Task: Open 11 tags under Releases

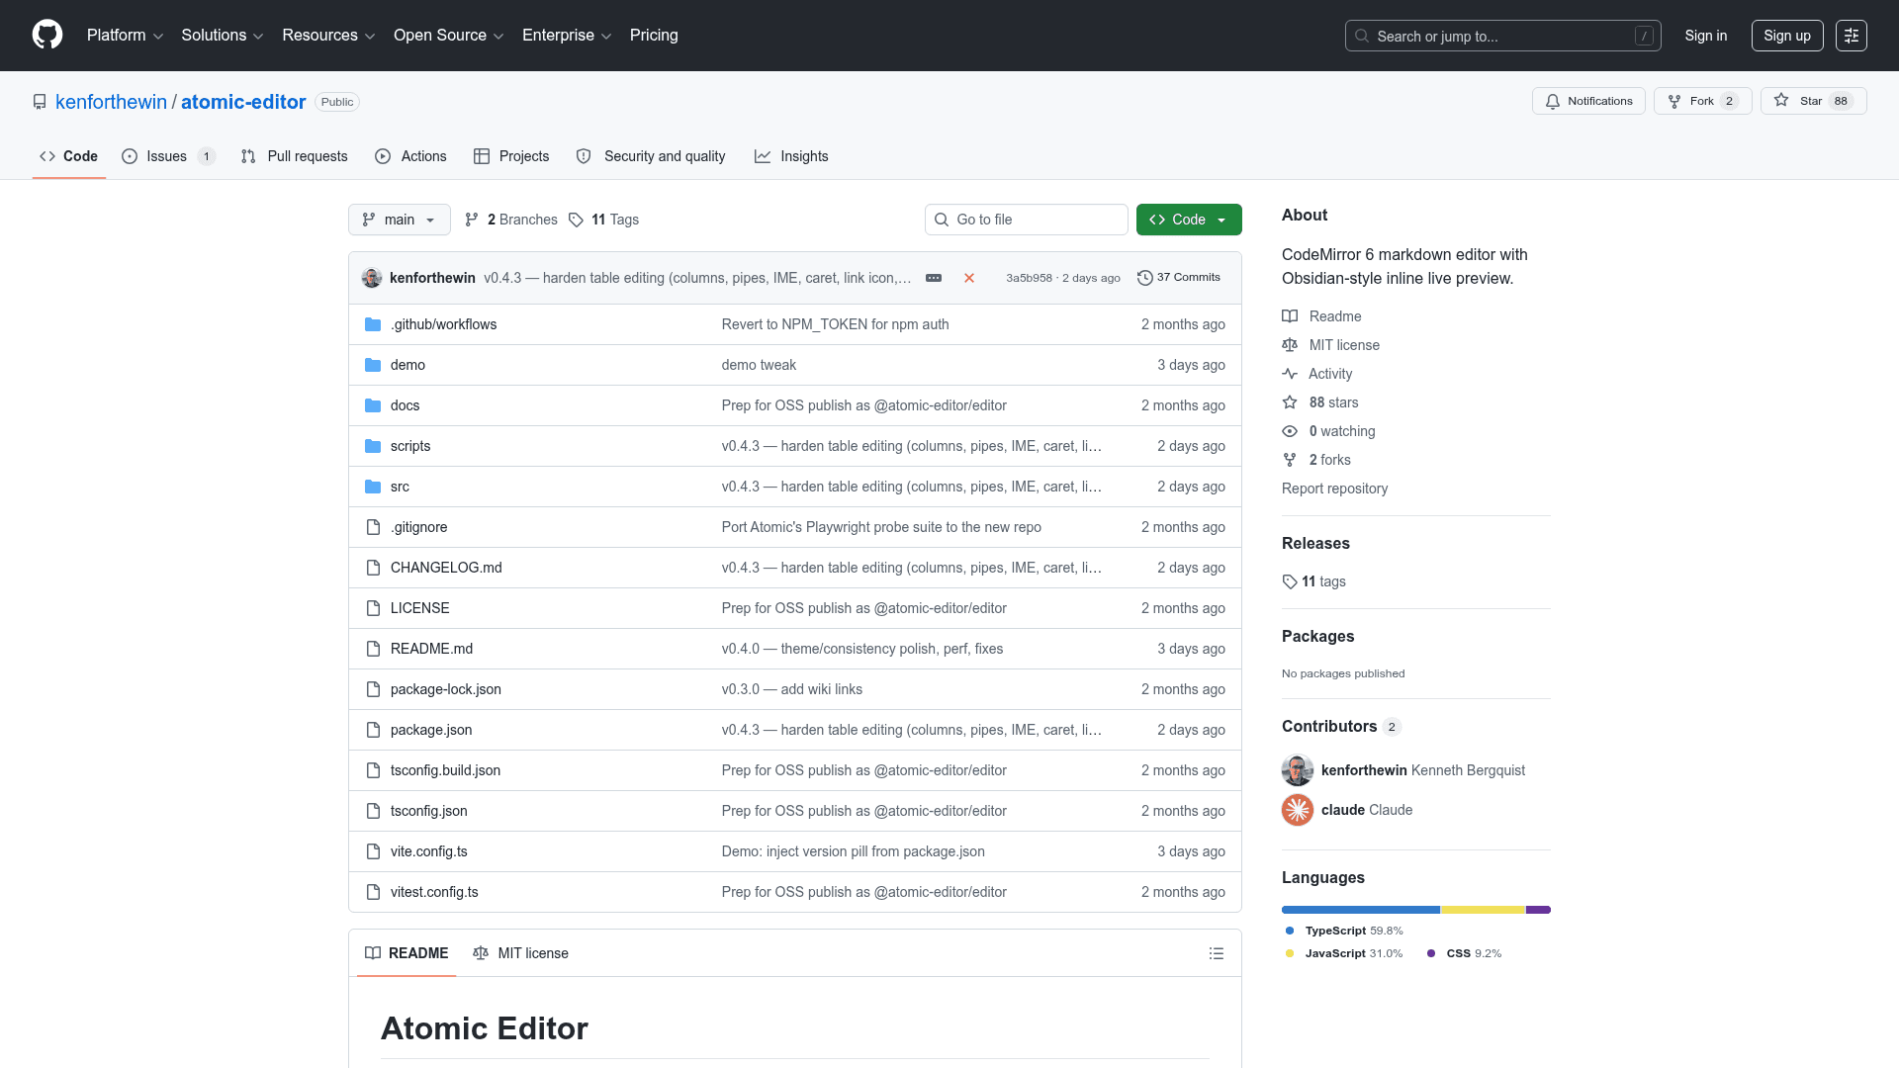Action: 1313,581
